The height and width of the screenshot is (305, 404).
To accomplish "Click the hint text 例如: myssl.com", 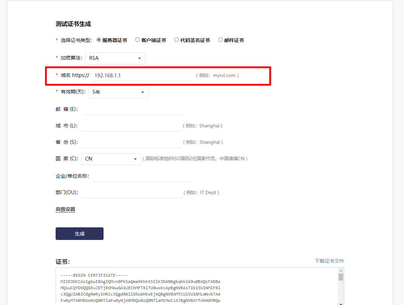I will (x=218, y=76).
